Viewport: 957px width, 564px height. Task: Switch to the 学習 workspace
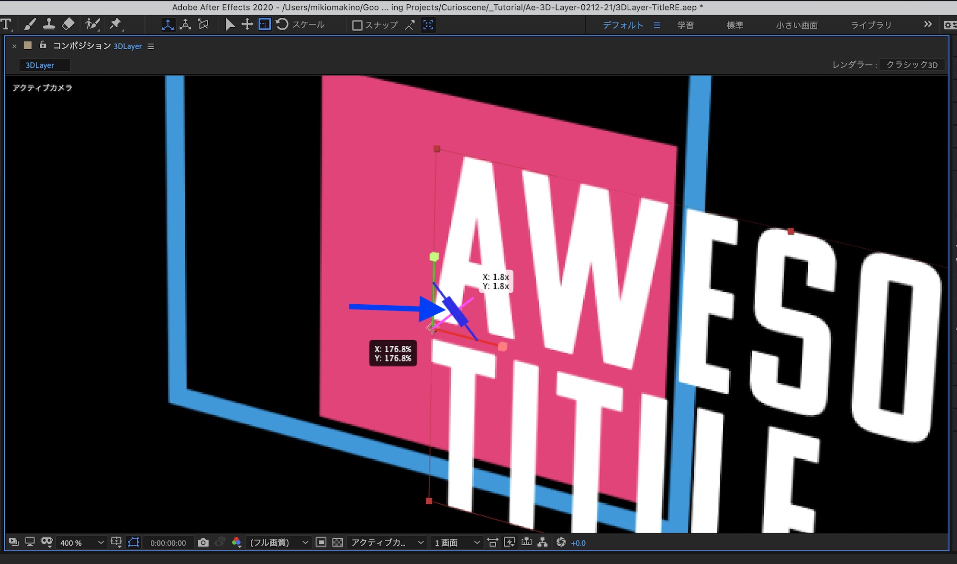pyautogui.click(x=685, y=25)
